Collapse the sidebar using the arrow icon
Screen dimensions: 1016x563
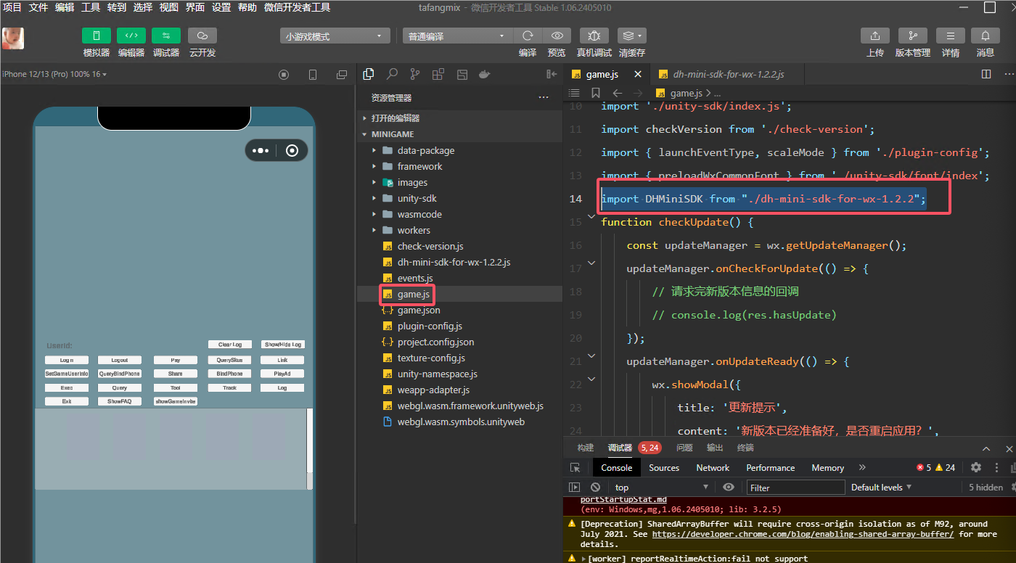pyautogui.click(x=552, y=74)
